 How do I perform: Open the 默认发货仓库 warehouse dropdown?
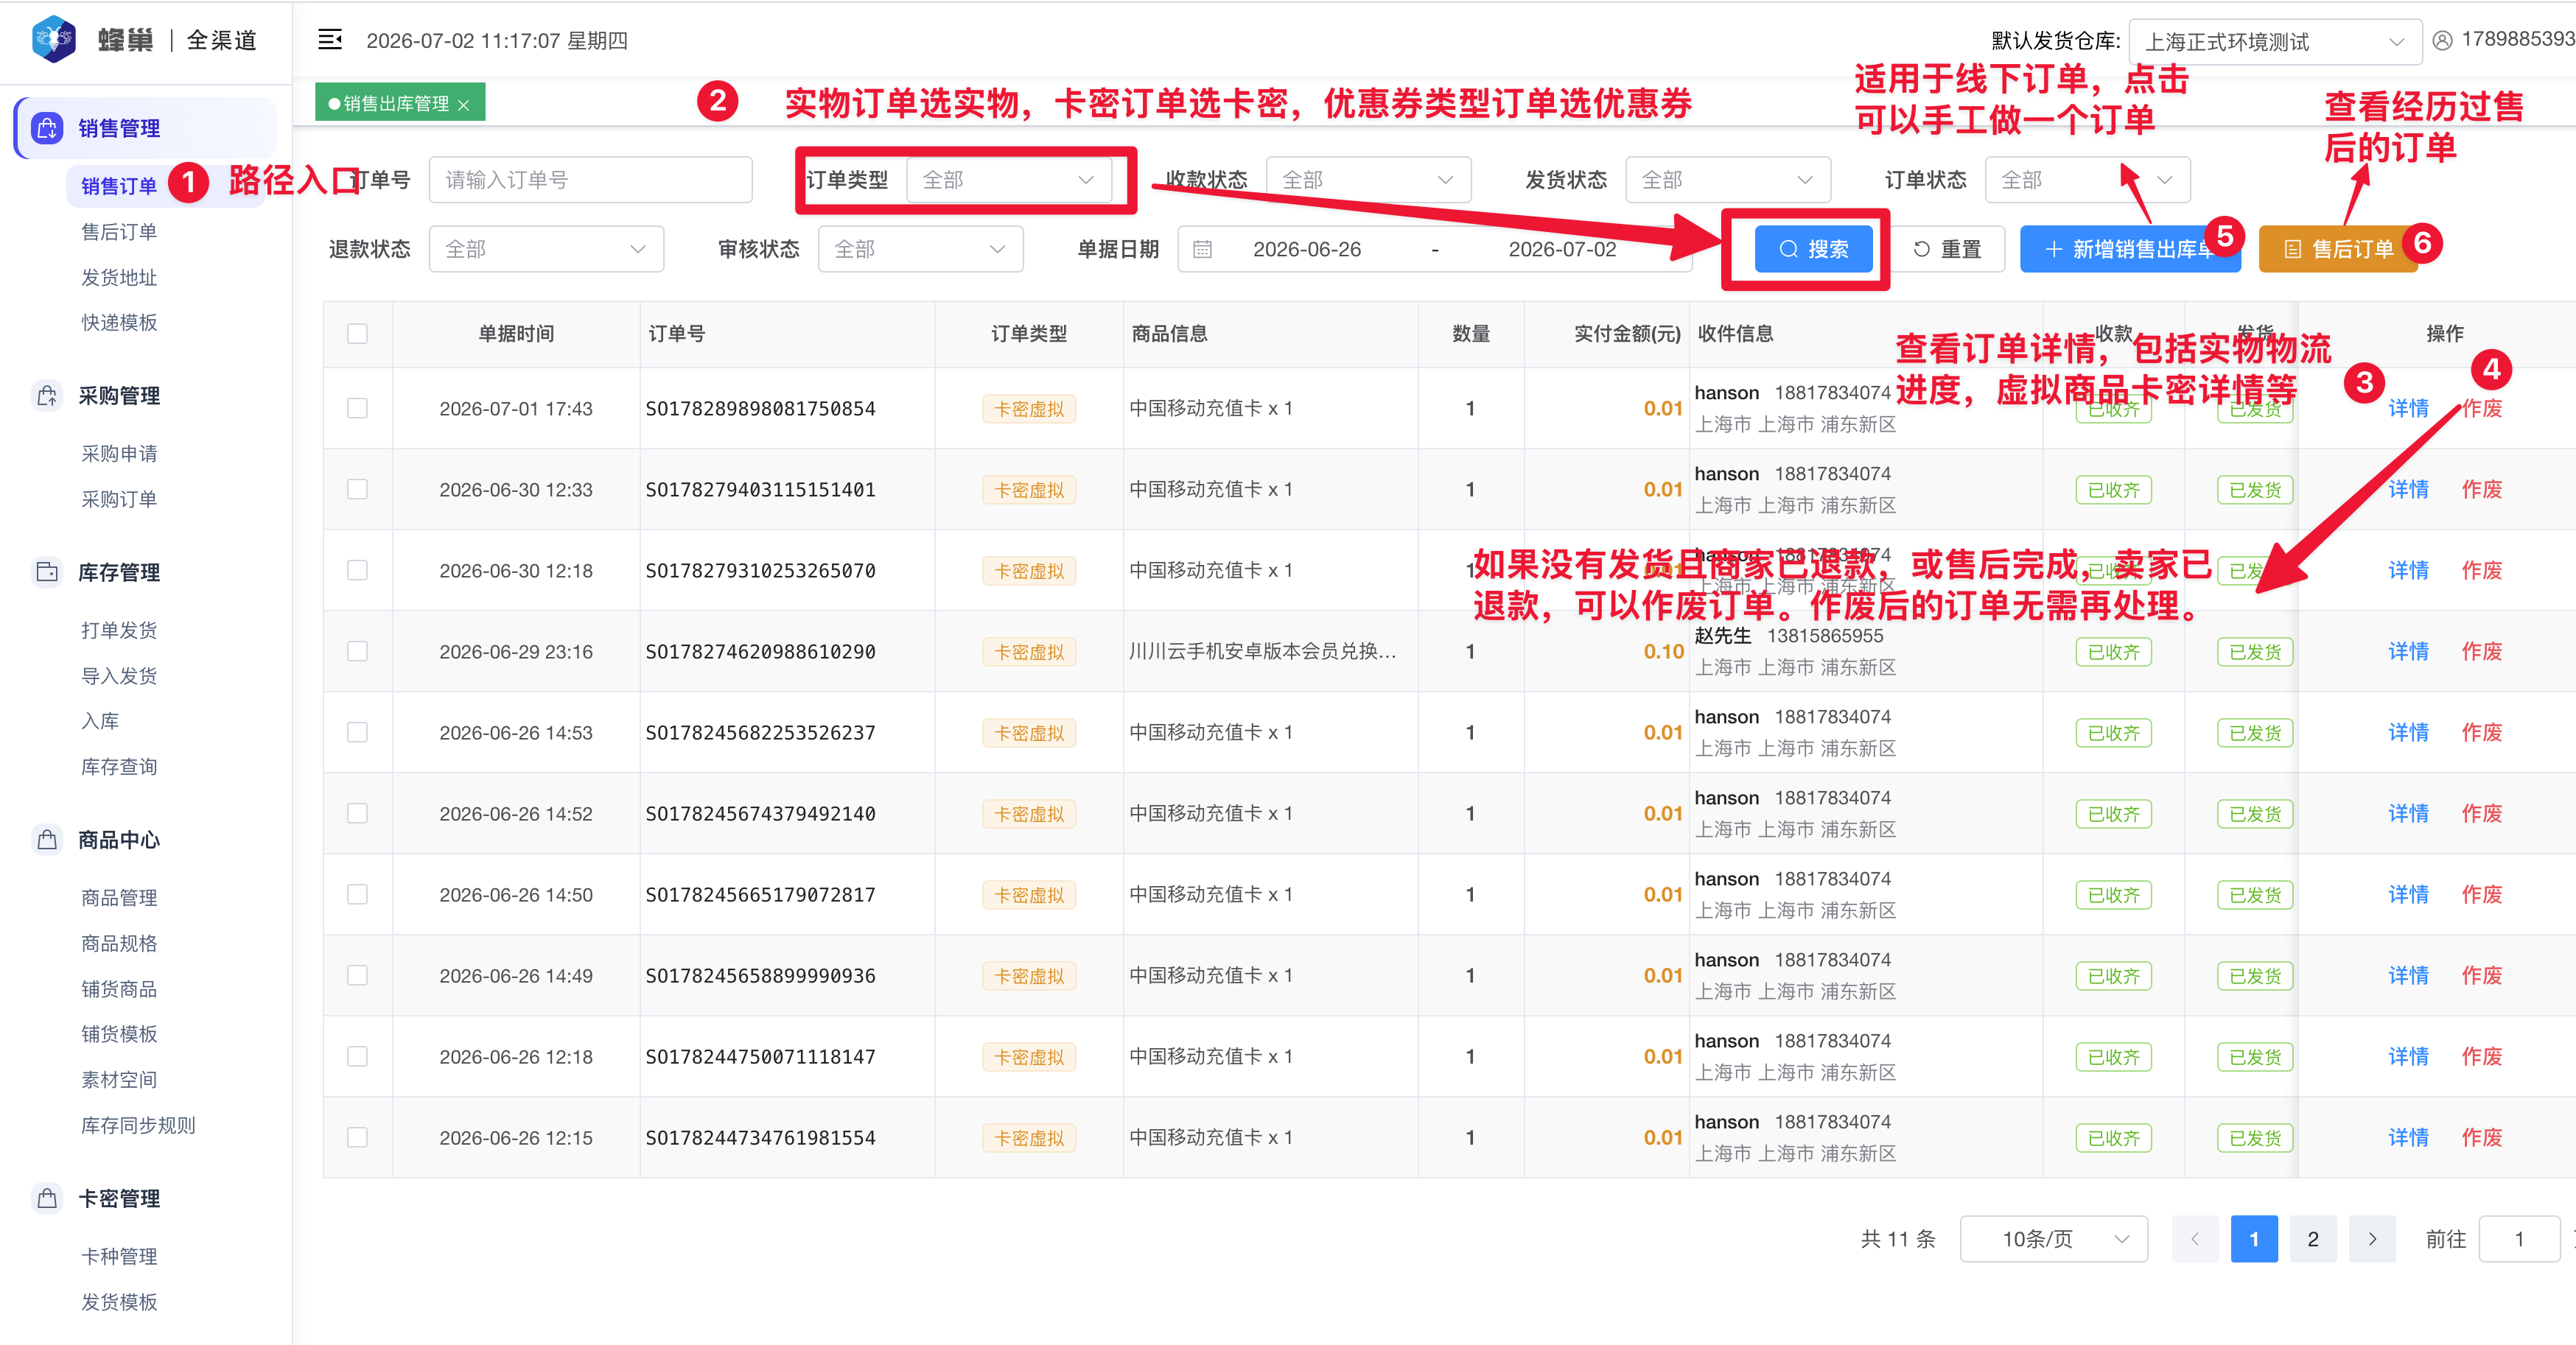click(x=2274, y=42)
